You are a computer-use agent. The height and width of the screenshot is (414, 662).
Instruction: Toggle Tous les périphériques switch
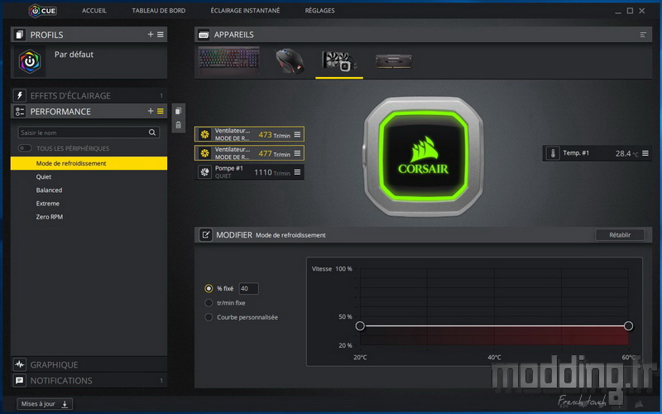(x=25, y=148)
